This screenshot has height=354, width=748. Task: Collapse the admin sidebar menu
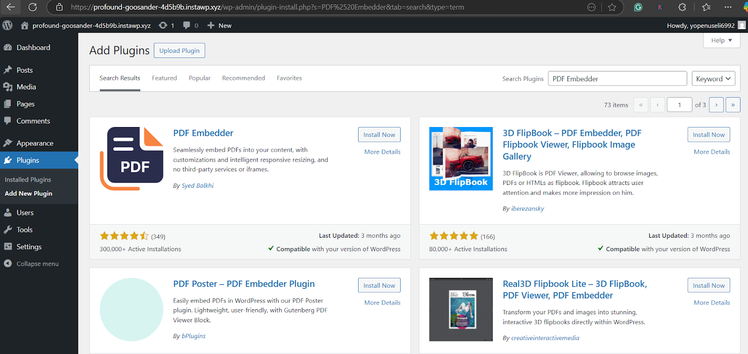pos(31,264)
